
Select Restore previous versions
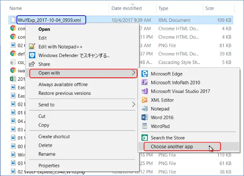point(65,93)
